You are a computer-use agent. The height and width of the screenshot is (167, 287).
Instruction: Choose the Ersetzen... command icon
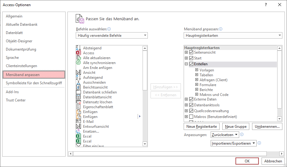pyautogui.click(x=78, y=131)
